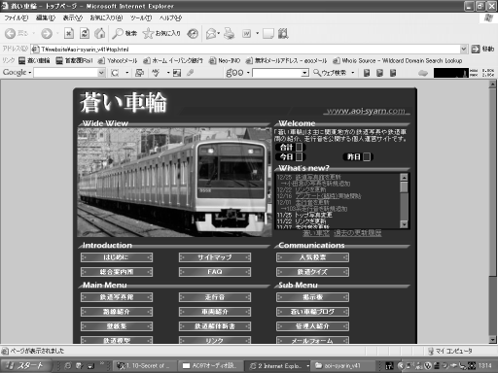Open the Favorites star icon

(148, 33)
